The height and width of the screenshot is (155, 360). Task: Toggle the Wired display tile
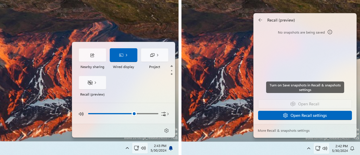(x=124, y=55)
